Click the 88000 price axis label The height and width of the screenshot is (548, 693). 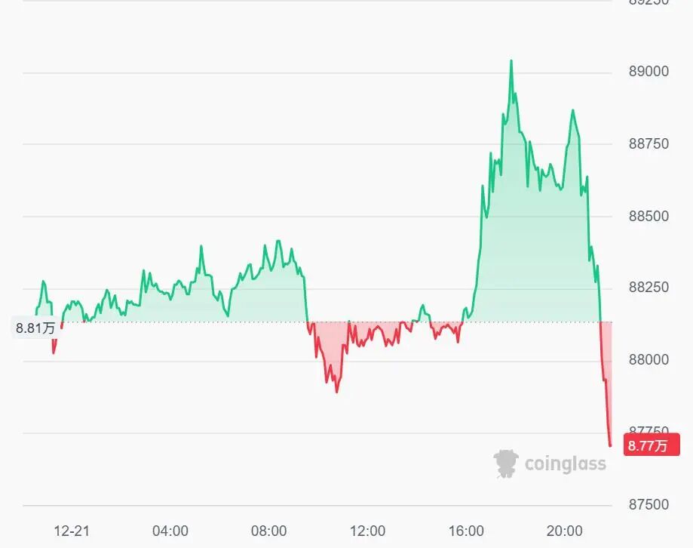648,360
